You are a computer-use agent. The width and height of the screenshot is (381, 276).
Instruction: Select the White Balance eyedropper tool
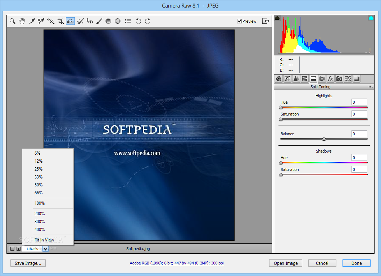(32, 21)
